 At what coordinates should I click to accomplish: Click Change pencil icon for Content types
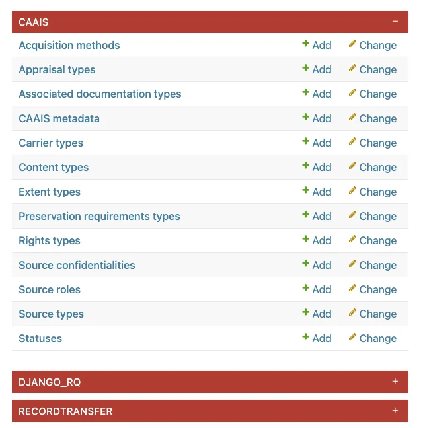(352, 166)
